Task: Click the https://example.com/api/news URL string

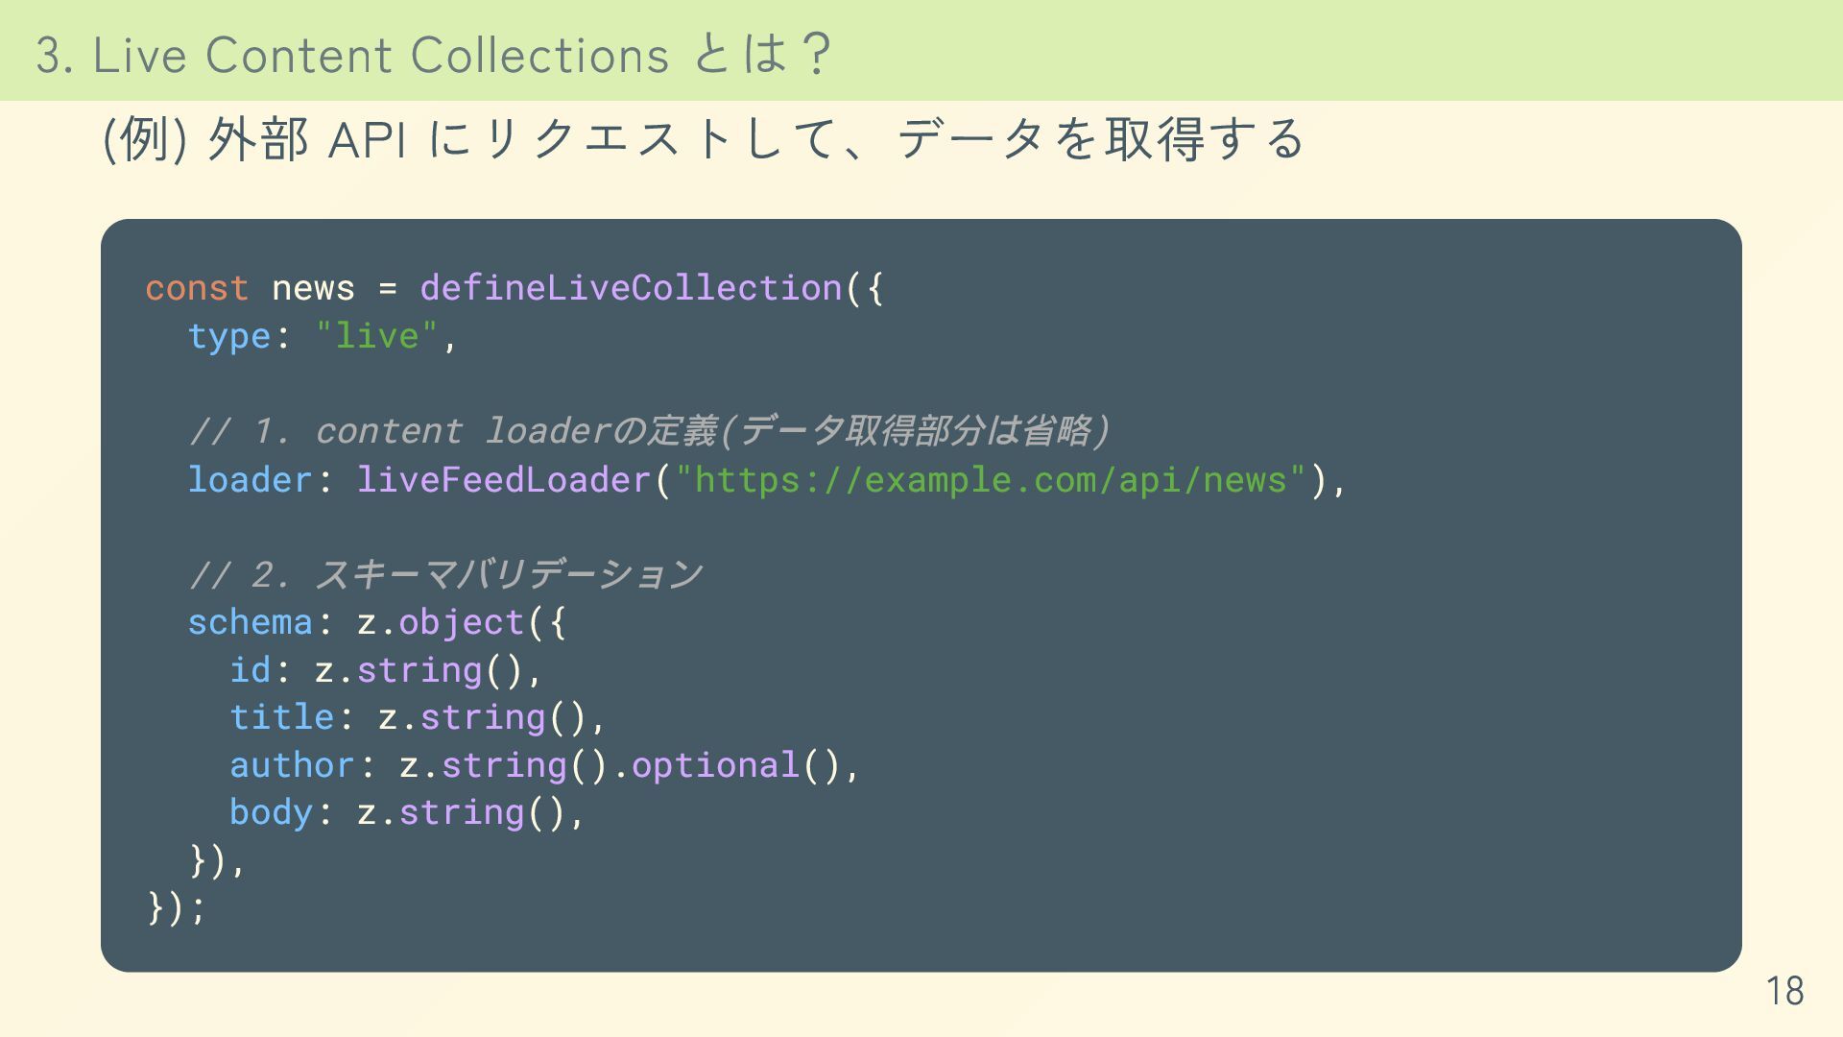Action: [992, 479]
